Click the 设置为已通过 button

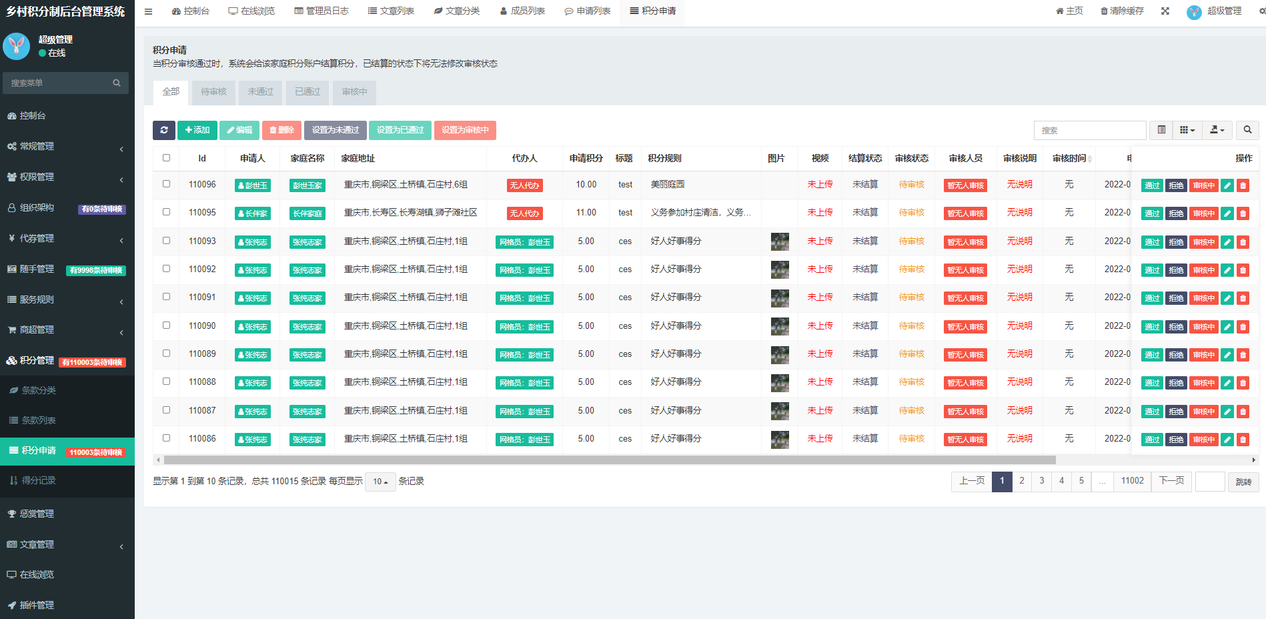[400, 130]
